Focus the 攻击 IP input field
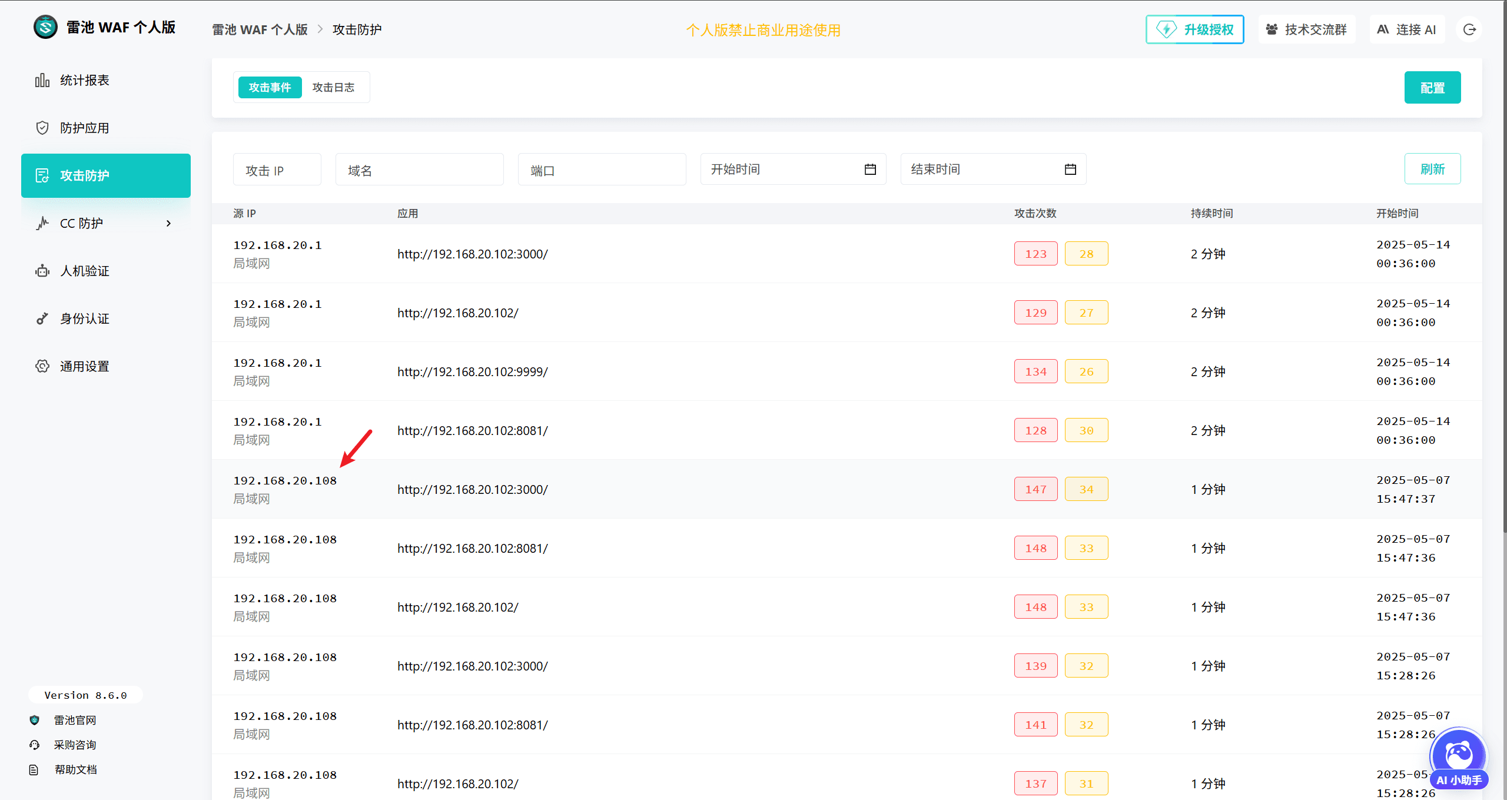Viewport: 1507px width, 800px height. [x=277, y=170]
